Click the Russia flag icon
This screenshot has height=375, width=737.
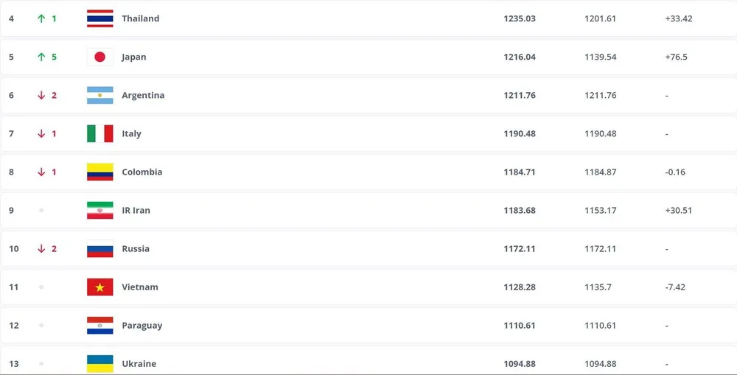(x=99, y=248)
